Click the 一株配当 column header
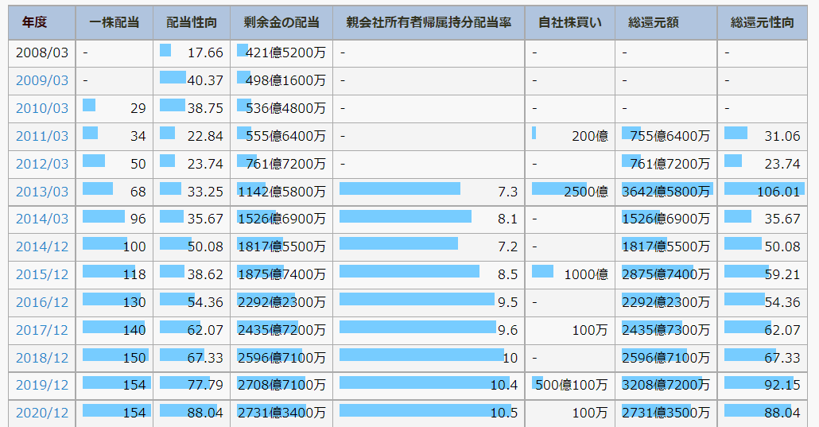The height and width of the screenshot is (427, 819). coord(115,22)
